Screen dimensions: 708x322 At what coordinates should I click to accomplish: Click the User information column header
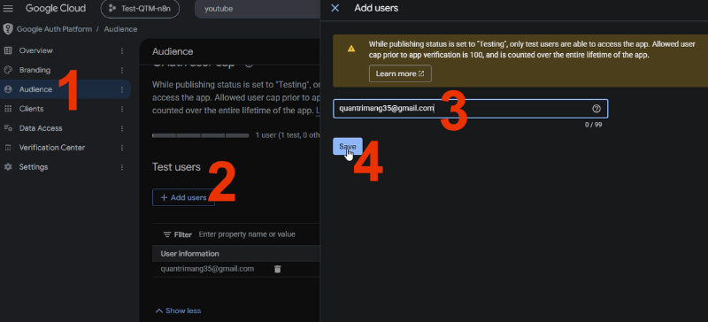(189, 254)
